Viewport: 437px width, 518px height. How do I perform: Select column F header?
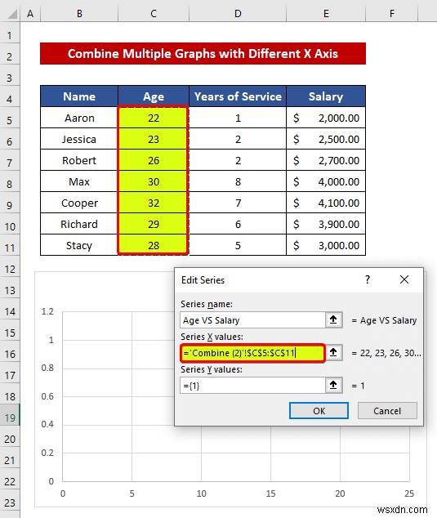[392, 14]
